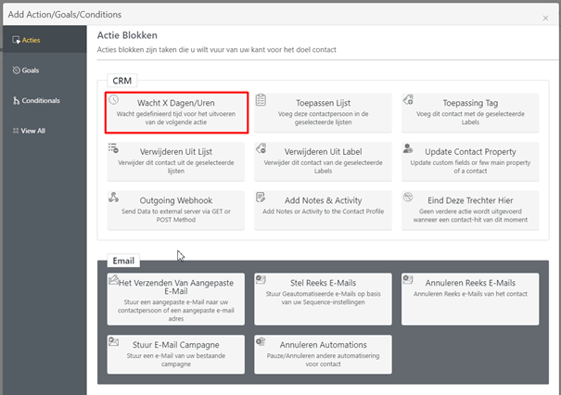This screenshot has height=395, width=561.
Task: Open the Acties sidebar tab
Action: [x=32, y=40]
